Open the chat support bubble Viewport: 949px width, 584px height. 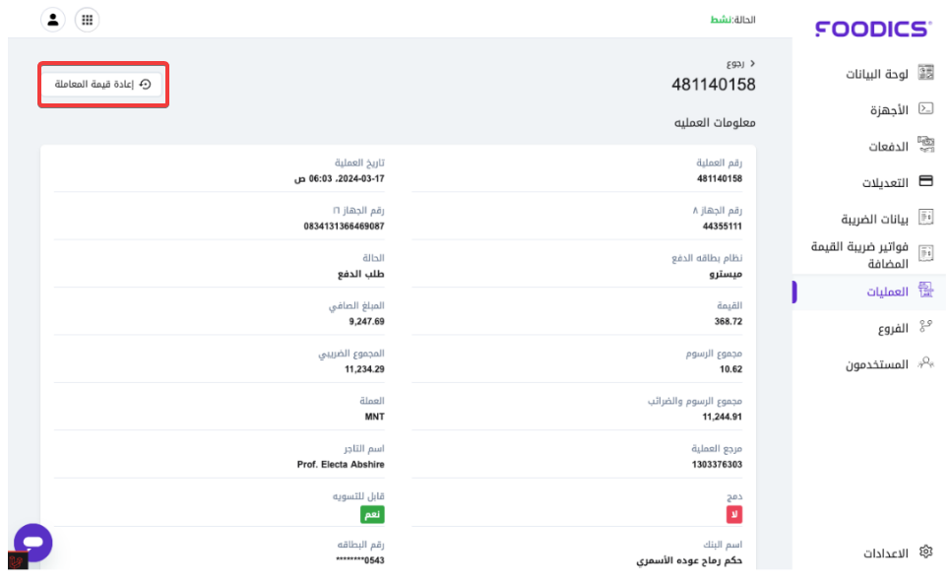point(32,543)
